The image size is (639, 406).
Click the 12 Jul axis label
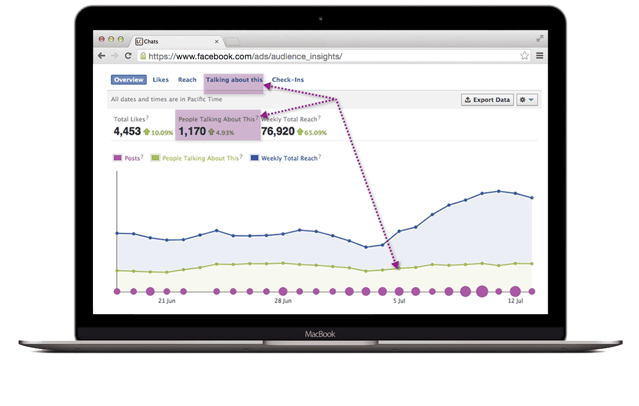pyautogui.click(x=515, y=301)
